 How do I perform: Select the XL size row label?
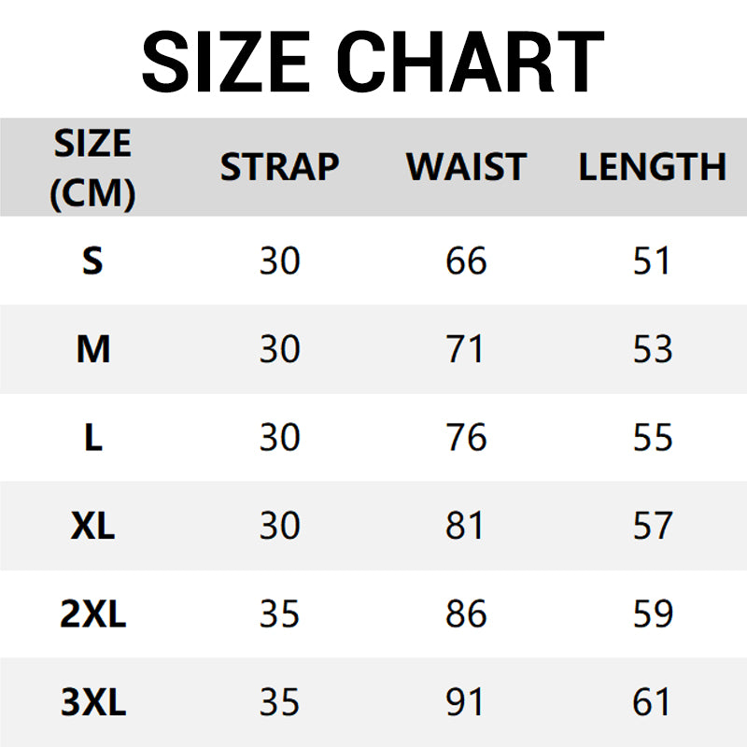[x=92, y=525]
